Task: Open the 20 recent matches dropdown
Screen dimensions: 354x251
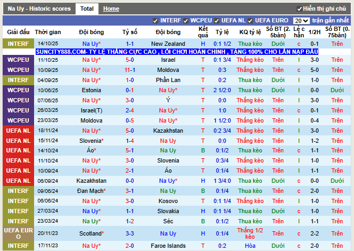Action: tap(301, 21)
